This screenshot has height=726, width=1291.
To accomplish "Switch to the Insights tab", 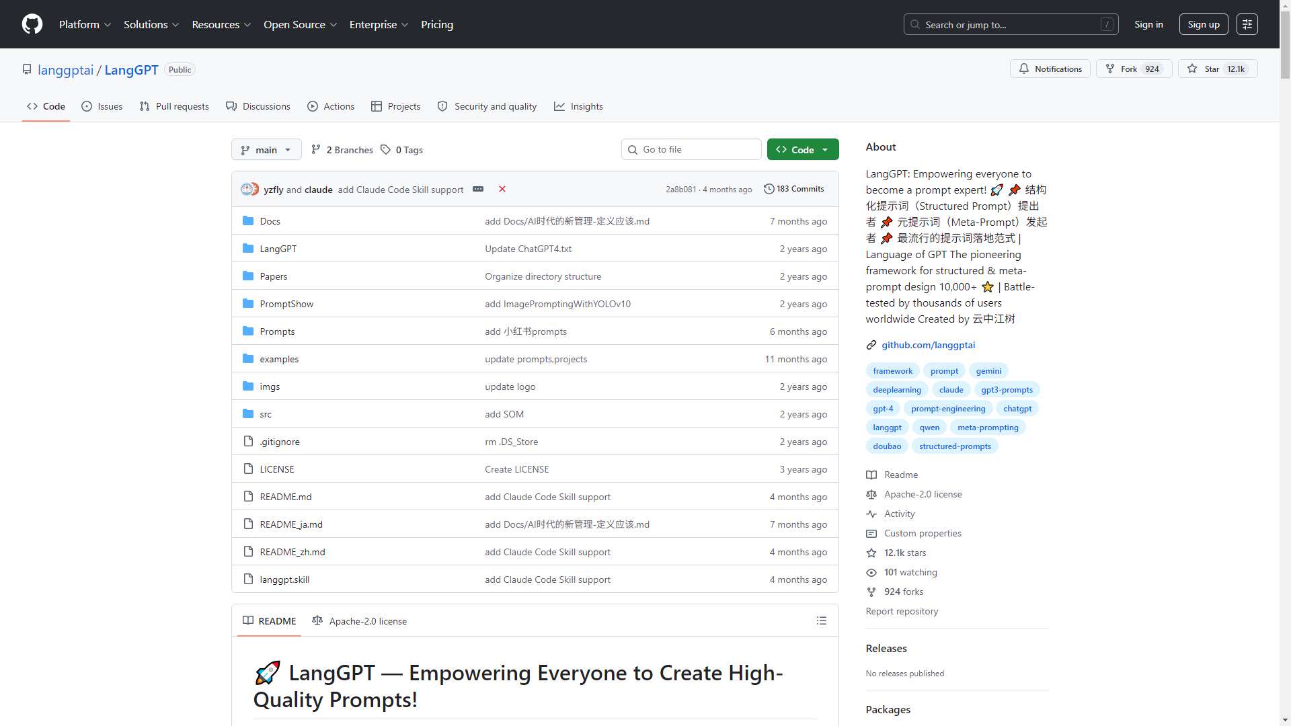I will tap(578, 106).
